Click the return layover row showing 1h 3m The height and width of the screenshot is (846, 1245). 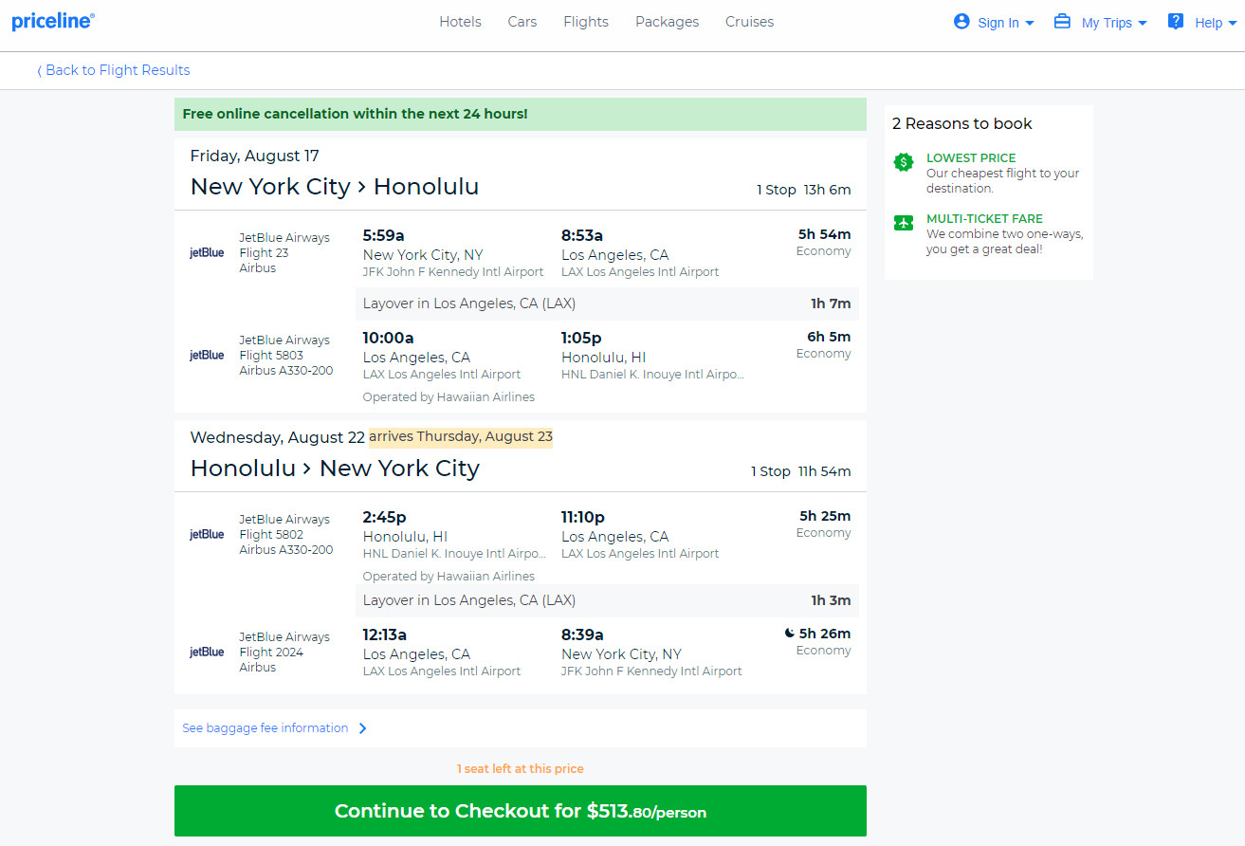click(x=607, y=600)
